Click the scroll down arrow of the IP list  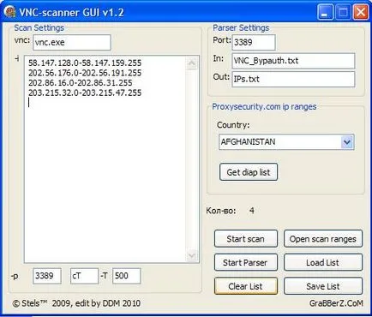point(192,255)
